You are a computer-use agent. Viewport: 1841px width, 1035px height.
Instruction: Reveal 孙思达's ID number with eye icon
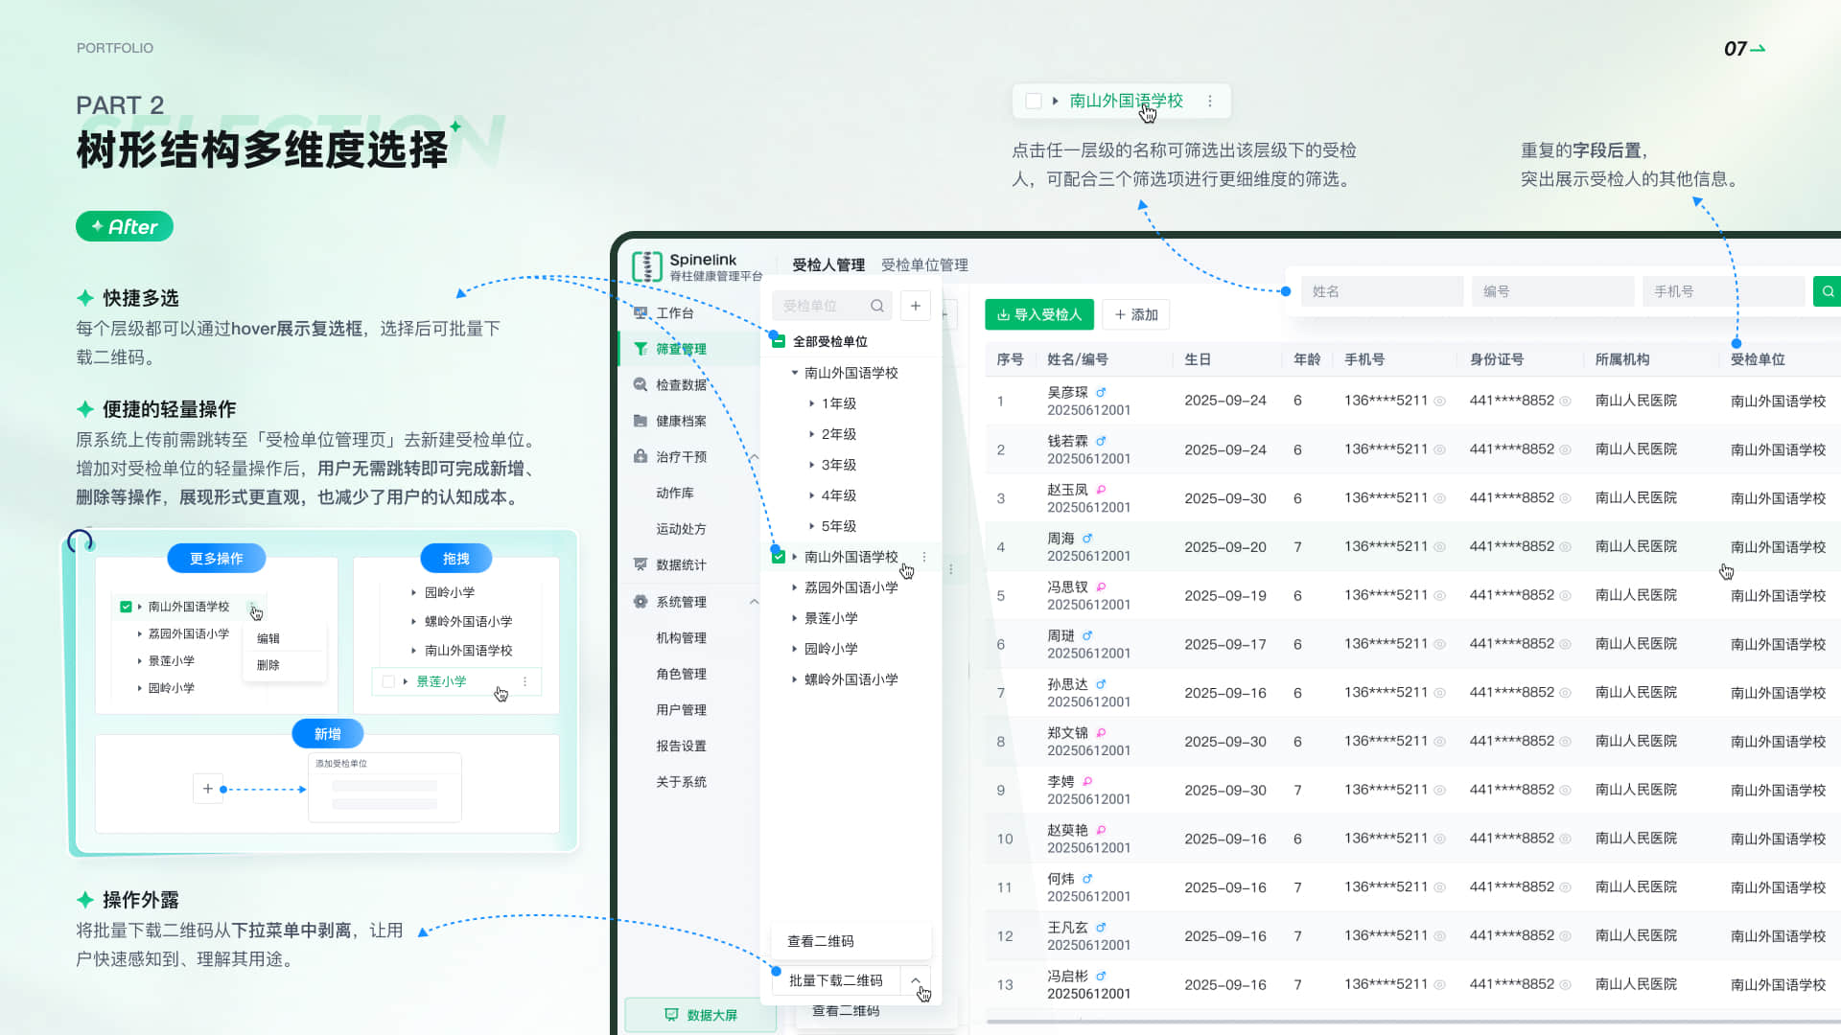click(x=1565, y=693)
